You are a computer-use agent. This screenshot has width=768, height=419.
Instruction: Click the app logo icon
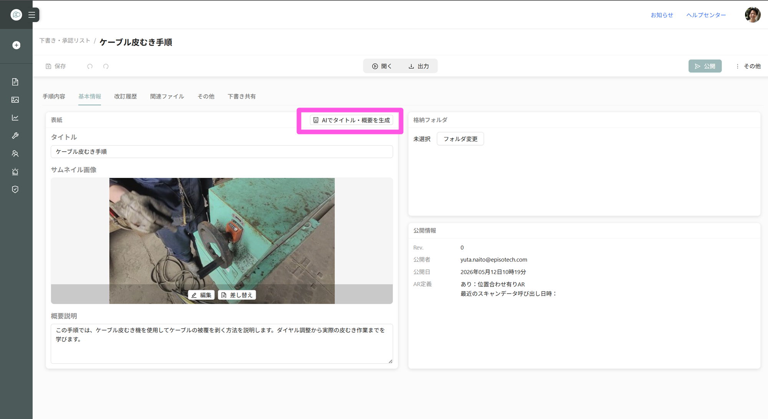click(x=16, y=15)
